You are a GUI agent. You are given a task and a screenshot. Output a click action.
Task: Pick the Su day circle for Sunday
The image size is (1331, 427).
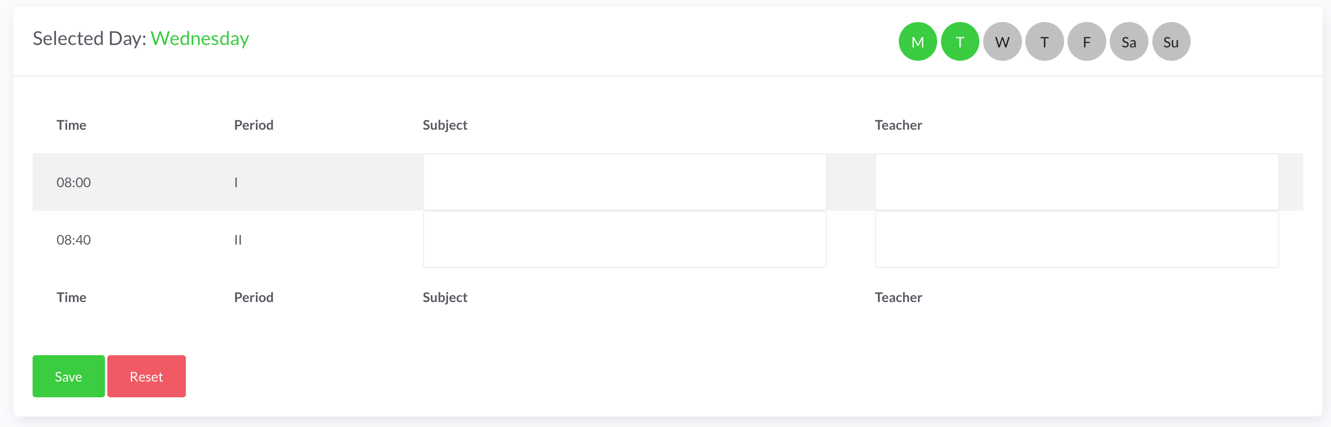[1171, 42]
